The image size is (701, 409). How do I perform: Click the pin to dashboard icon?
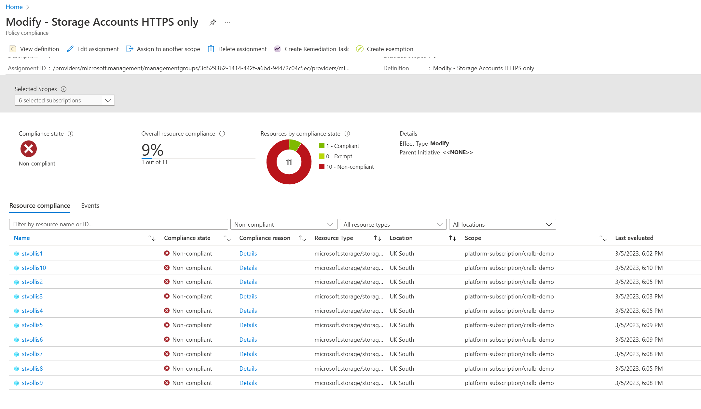(213, 22)
